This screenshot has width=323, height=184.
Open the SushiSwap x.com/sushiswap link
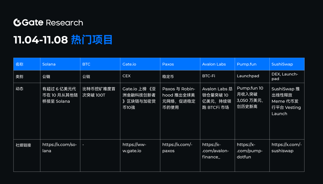[286, 147]
